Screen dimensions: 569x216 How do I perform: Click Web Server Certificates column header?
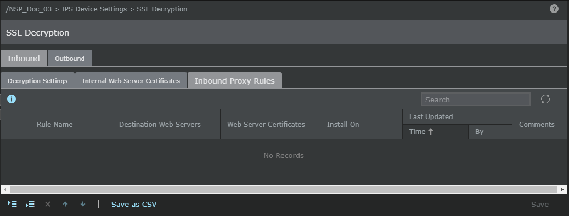[x=270, y=125]
